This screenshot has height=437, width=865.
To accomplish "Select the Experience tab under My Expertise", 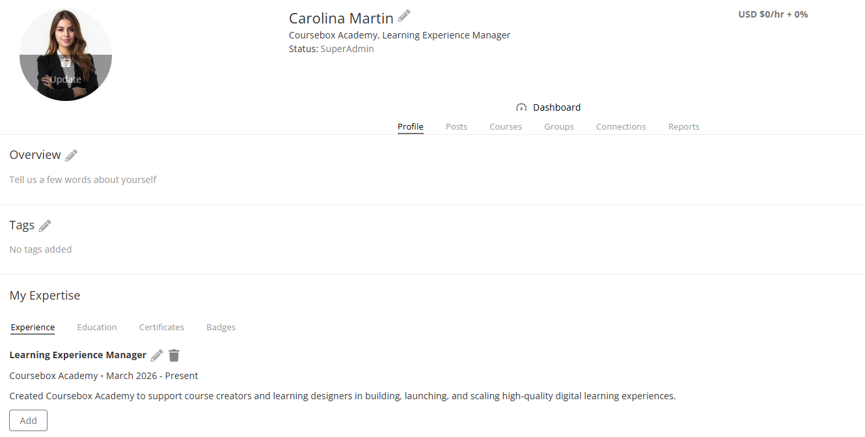I will (x=33, y=328).
